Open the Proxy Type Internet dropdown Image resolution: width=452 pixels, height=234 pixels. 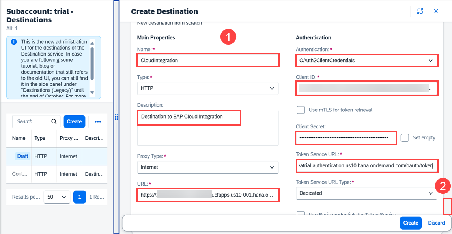point(207,167)
